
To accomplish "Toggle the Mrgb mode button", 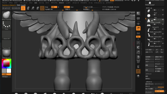I will (47, 7).
